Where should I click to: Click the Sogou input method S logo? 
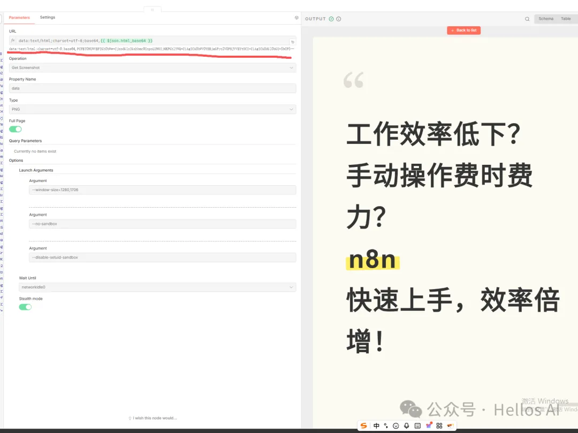(364, 425)
